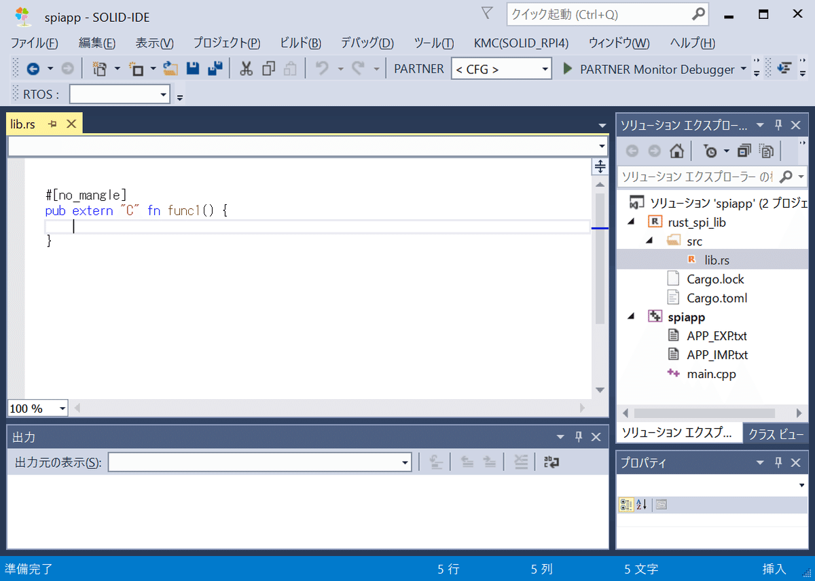Open the ファイル(F) menu
The image size is (815, 581).
(x=35, y=43)
